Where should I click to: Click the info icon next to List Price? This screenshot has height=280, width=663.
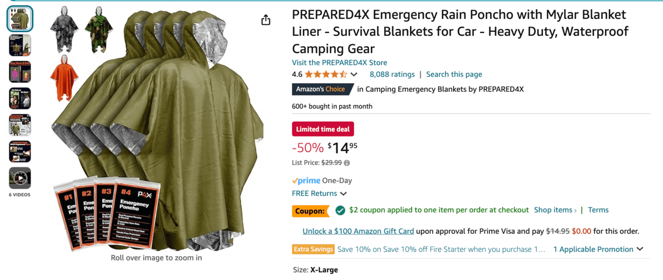click(347, 163)
